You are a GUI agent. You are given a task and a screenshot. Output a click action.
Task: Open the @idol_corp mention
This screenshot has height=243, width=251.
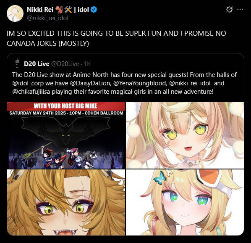(x=28, y=83)
